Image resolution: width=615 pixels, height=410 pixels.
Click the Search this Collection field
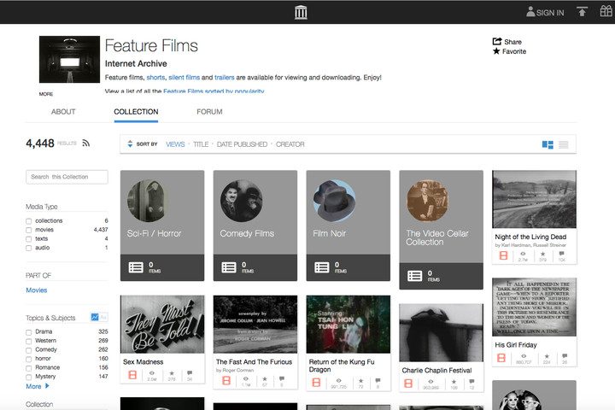67,177
